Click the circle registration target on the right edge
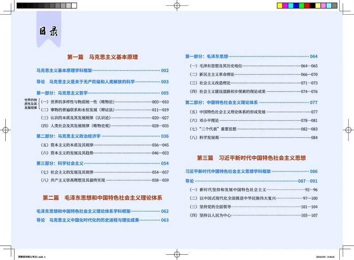The width and height of the screenshot is (354, 260). [x=347, y=130]
